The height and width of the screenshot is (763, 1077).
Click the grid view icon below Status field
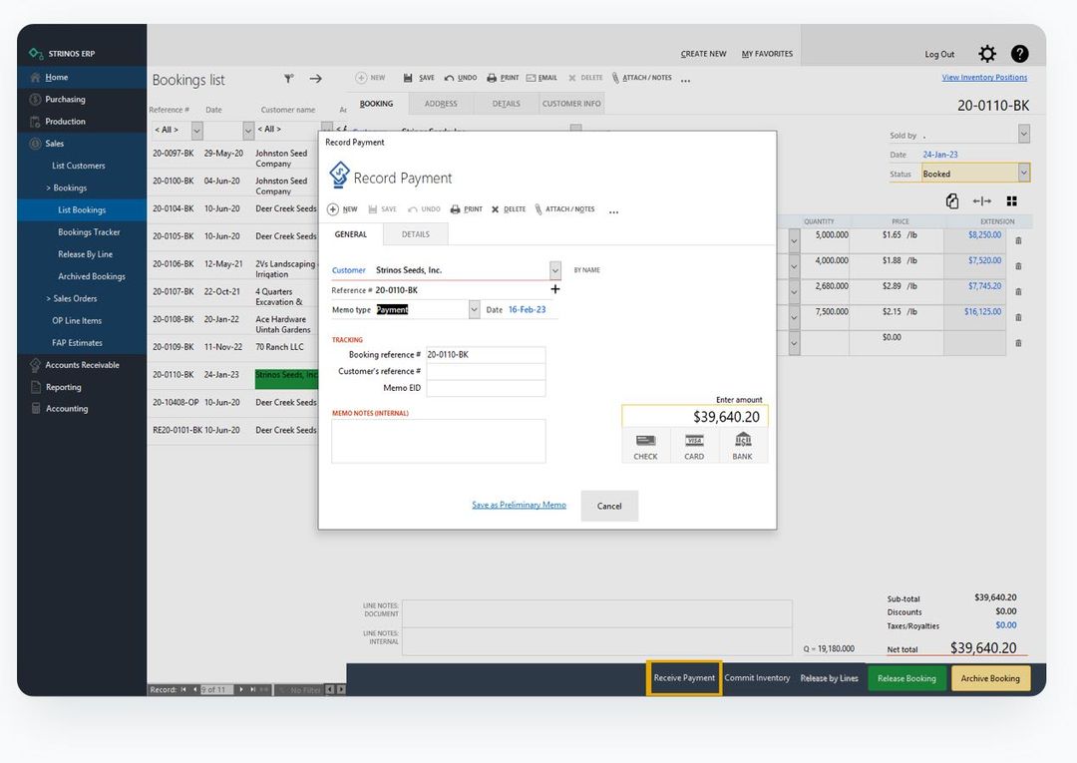(x=1011, y=200)
